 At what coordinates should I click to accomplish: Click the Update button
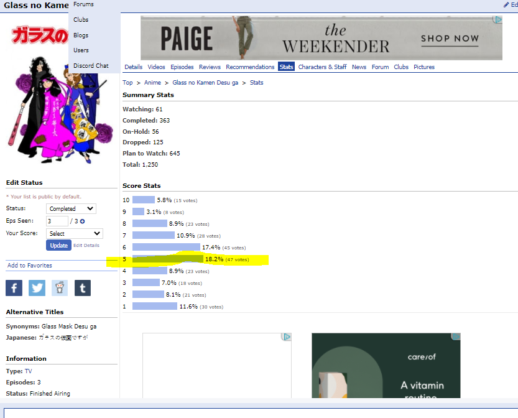point(59,245)
